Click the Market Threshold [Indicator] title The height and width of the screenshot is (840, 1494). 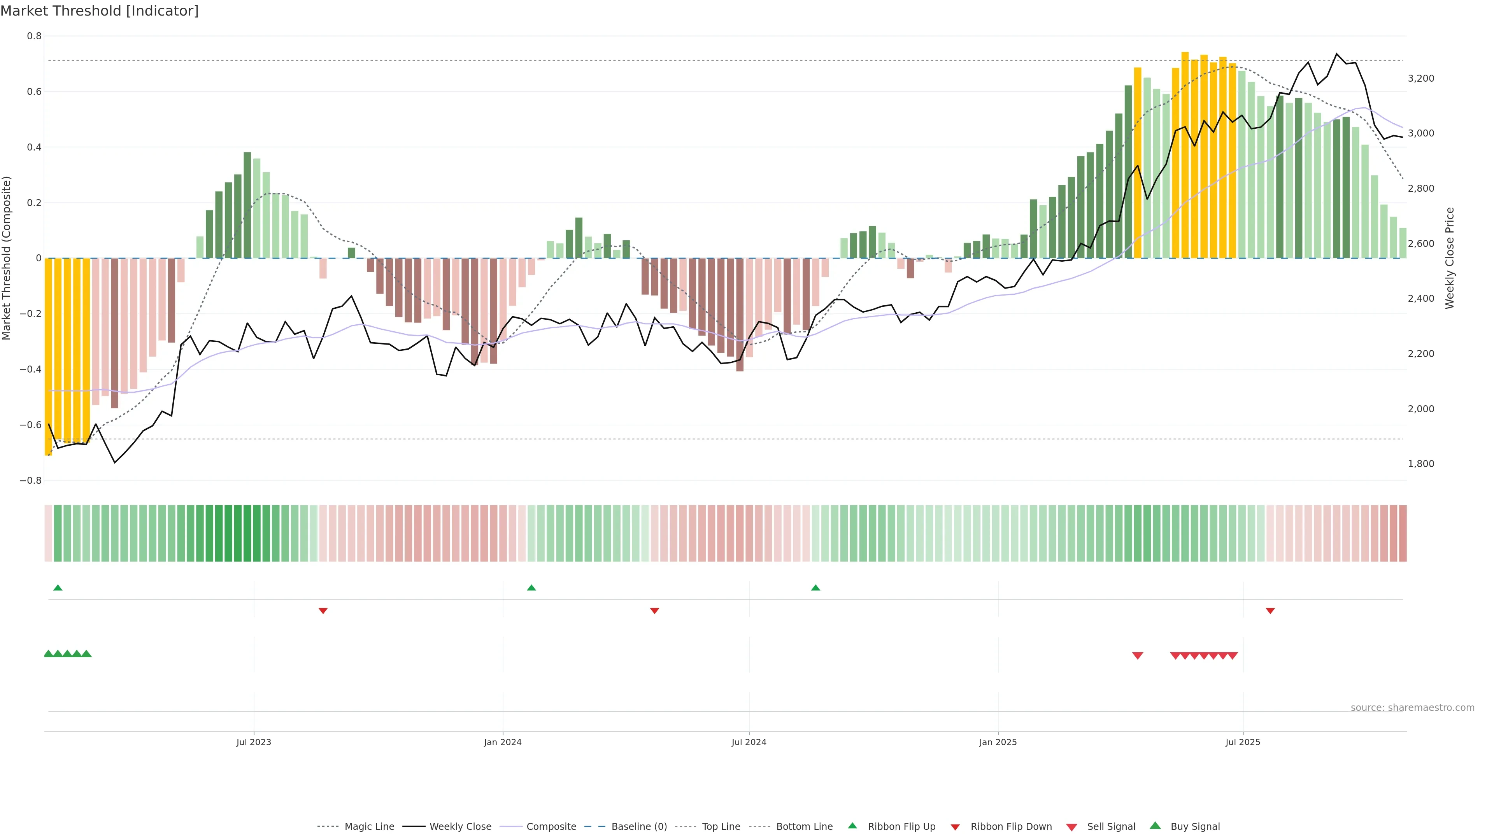pyautogui.click(x=99, y=11)
